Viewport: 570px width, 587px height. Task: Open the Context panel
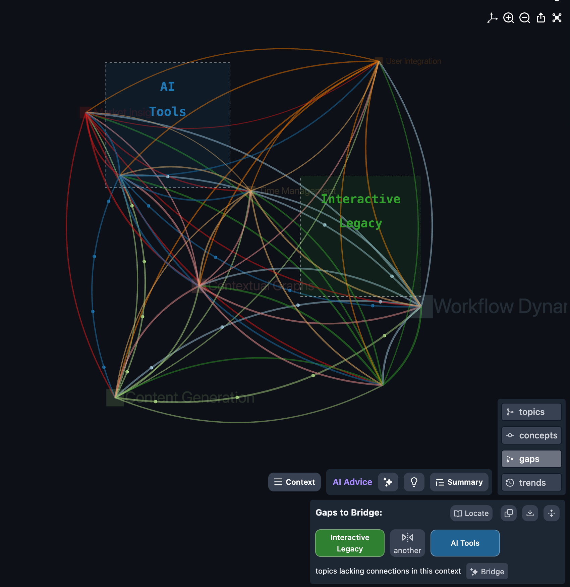[x=294, y=482]
